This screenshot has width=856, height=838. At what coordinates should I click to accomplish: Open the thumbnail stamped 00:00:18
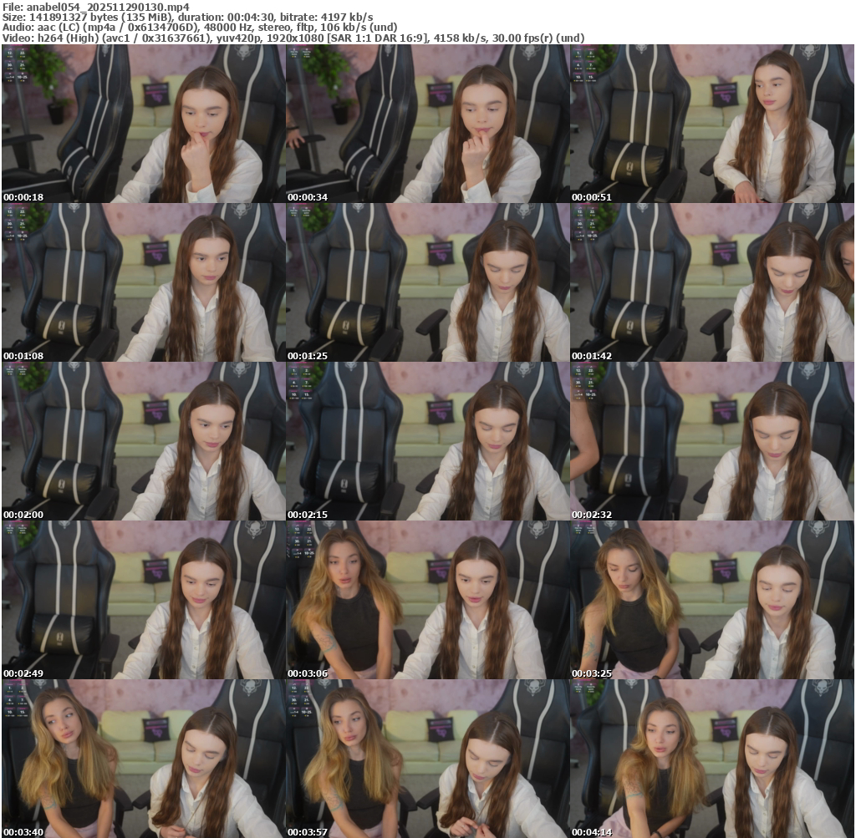[144, 124]
